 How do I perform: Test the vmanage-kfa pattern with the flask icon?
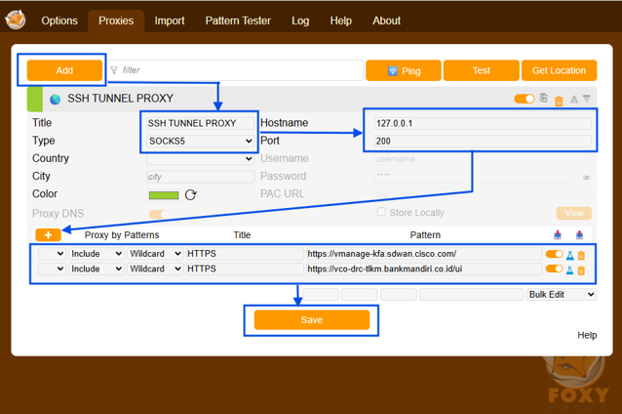[x=570, y=256]
